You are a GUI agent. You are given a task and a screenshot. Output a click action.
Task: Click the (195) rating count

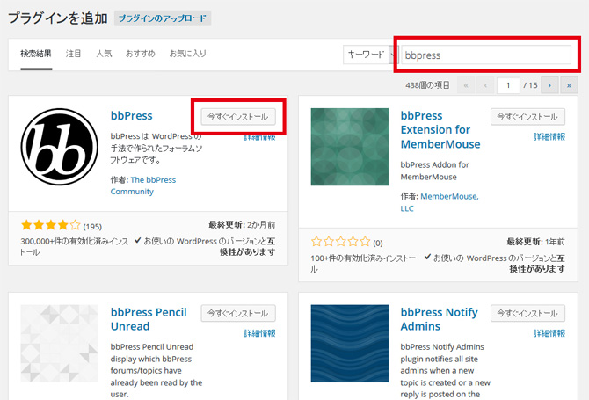(92, 227)
